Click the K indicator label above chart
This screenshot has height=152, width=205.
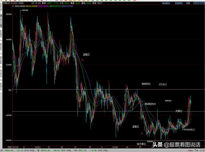pyautogui.click(x=13, y=6)
